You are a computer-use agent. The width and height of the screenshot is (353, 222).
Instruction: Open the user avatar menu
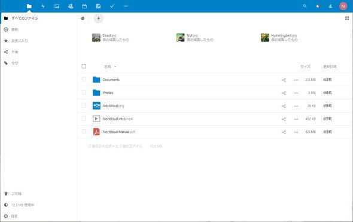pos(343,6)
